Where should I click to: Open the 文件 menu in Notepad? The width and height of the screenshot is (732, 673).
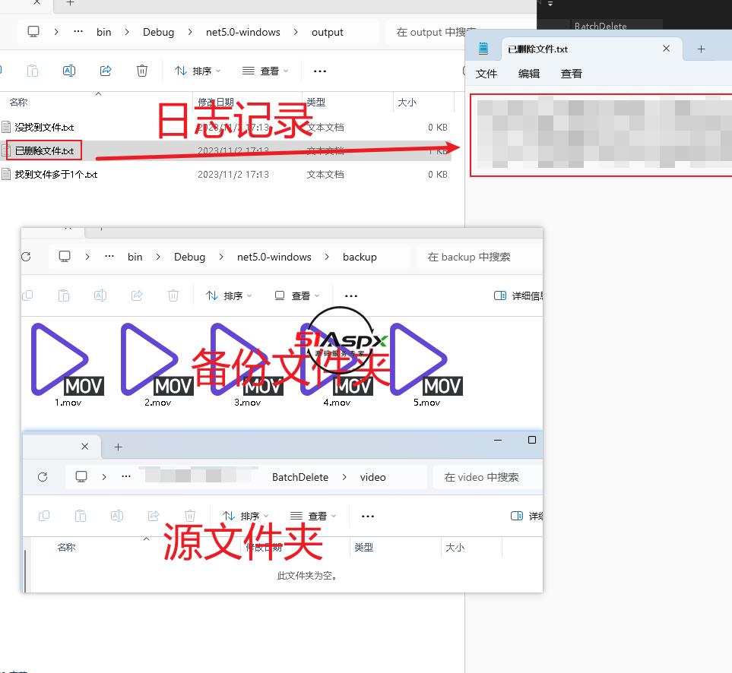point(486,74)
